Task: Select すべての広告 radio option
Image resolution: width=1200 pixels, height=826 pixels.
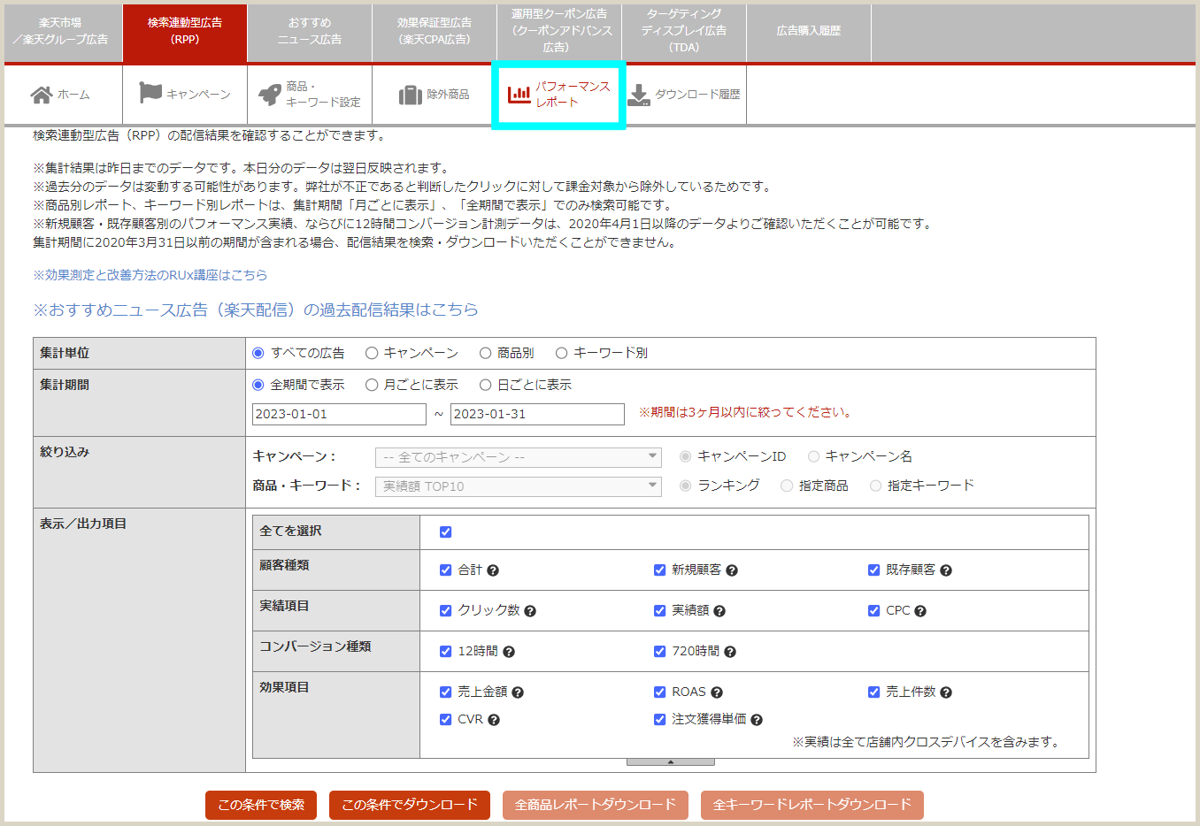Action: (x=258, y=353)
